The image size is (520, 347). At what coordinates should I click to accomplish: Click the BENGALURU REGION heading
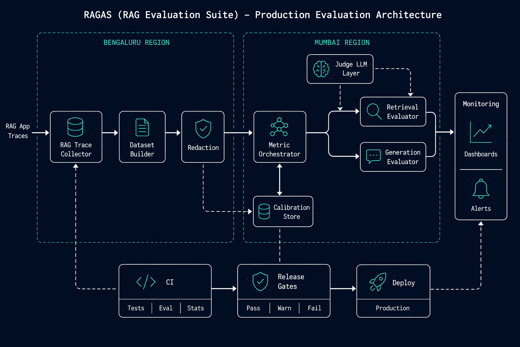coord(136,42)
